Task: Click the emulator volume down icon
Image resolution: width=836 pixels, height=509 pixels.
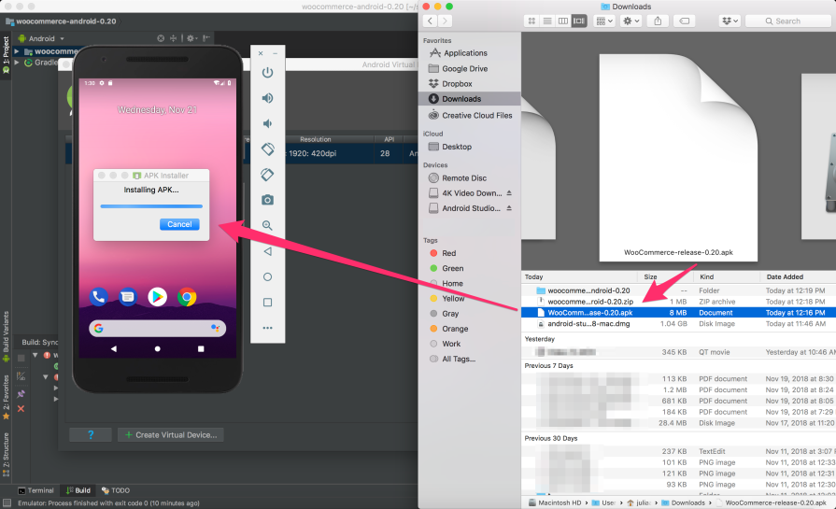Action: click(268, 123)
